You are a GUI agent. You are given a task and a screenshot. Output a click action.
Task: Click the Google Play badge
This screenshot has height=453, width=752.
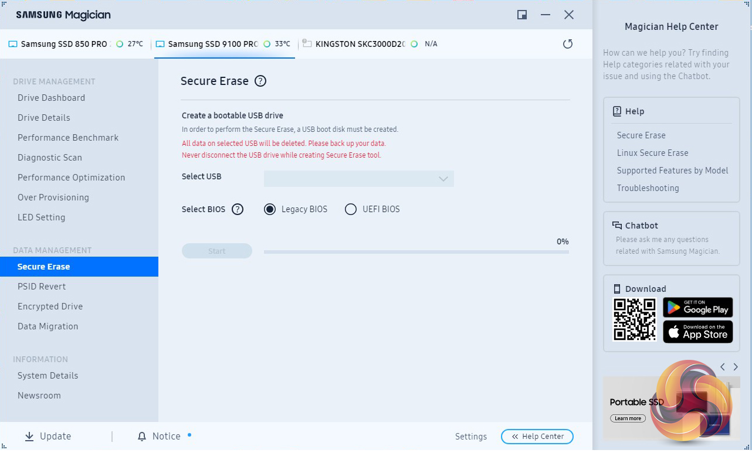(x=697, y=307)
